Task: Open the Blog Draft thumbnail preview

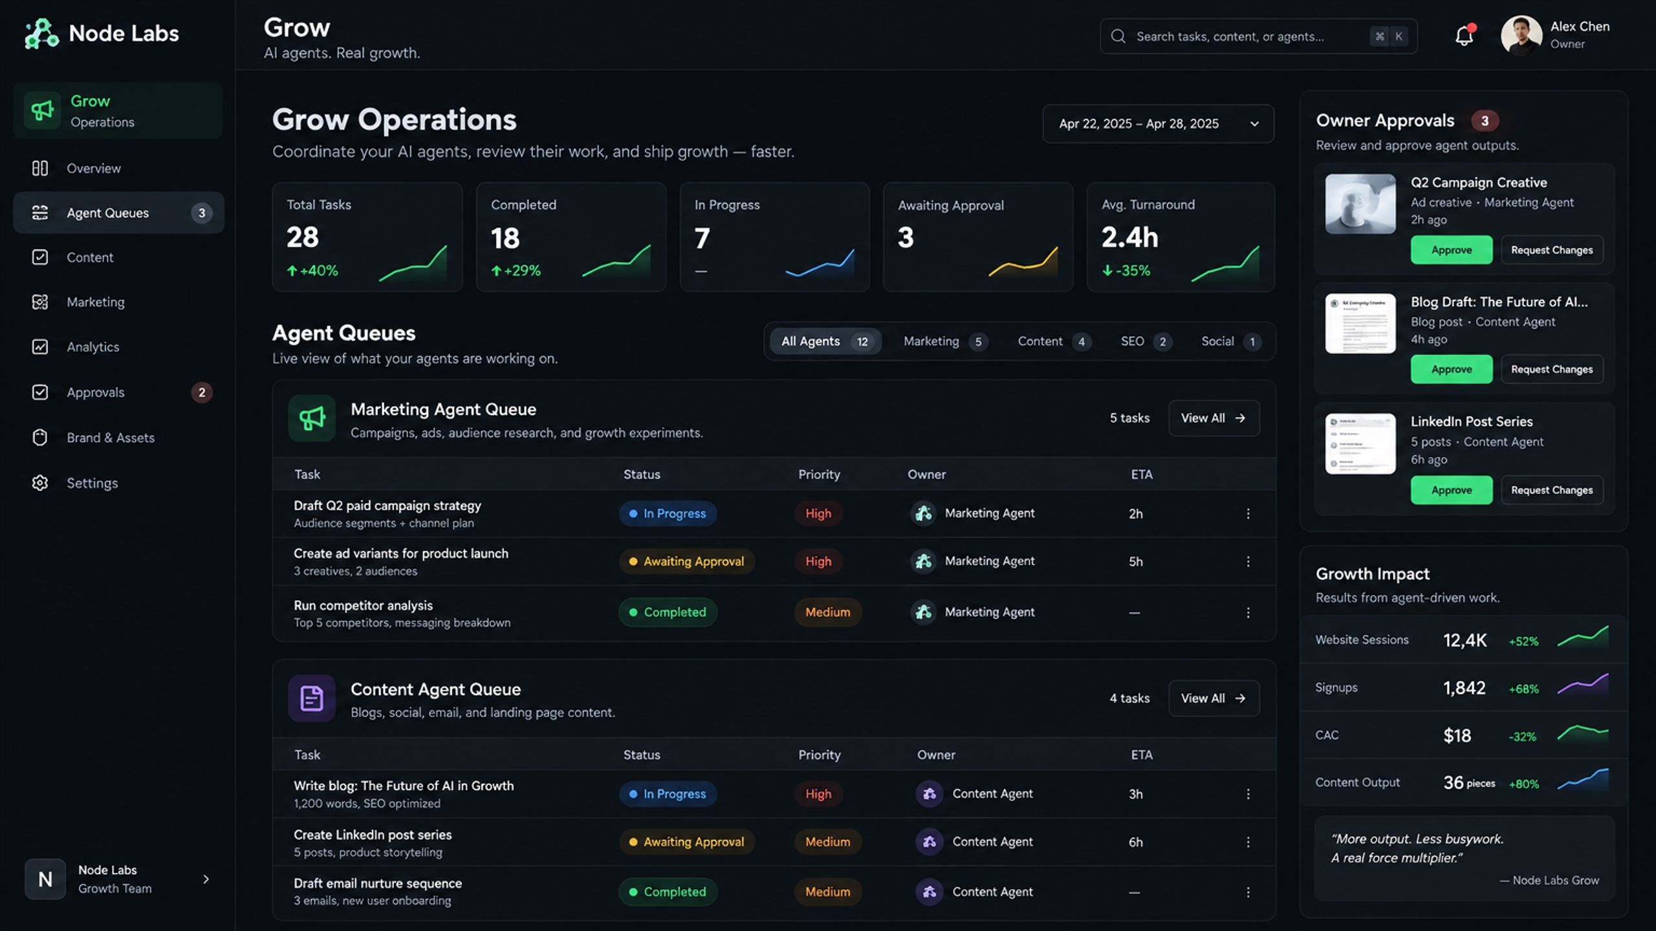Action: [x=1360, y=323]
